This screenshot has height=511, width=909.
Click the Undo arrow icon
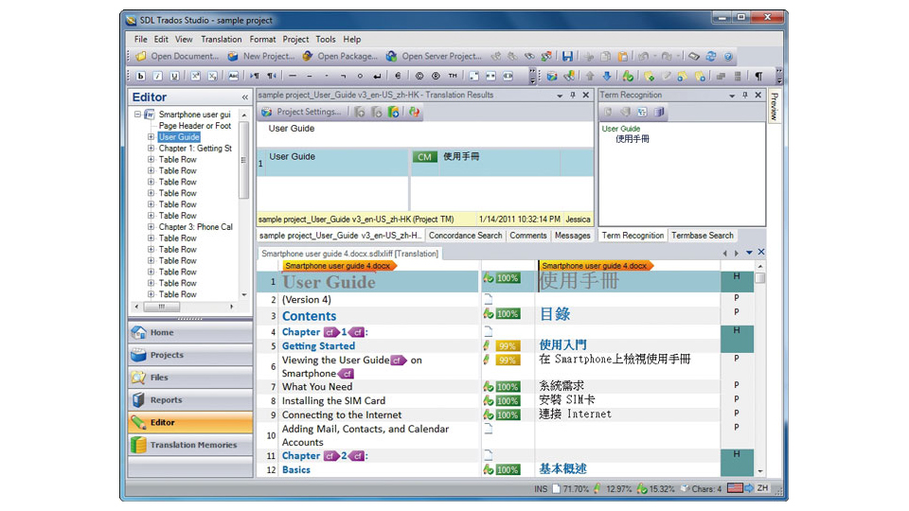click(x=643, y=56)
